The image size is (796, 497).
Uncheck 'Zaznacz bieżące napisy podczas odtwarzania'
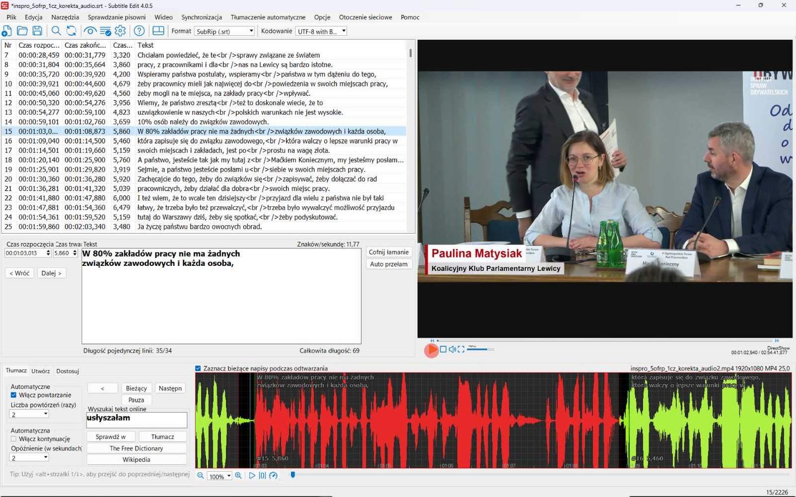coord(198,368)
